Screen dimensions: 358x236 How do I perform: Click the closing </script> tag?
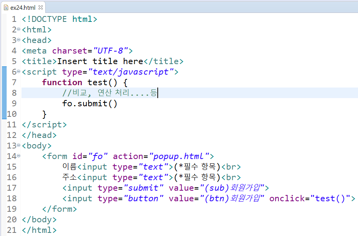(44, 125)
